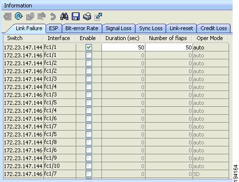Image resolution: width=239 pixels, height=182 pixels.
Task: Select the Sync Loss tab
Action: click(x=151, y=28)
